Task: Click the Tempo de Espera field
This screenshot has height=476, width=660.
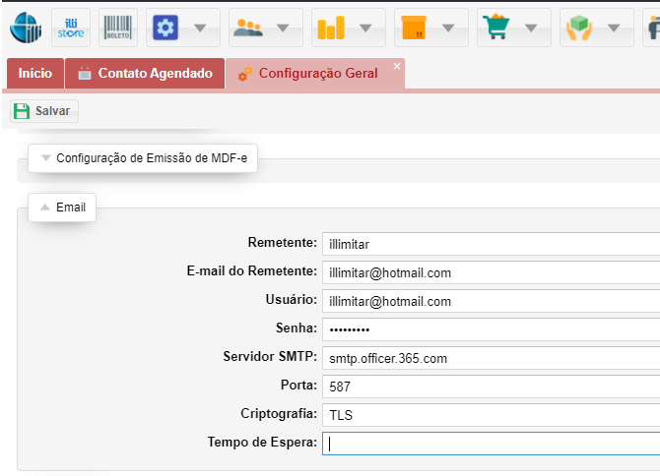Action: (490, 443)
